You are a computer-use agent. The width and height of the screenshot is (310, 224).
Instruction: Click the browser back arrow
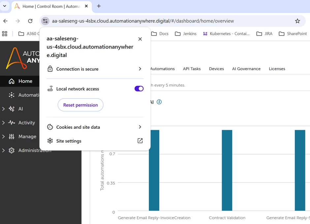coord(5,21)
